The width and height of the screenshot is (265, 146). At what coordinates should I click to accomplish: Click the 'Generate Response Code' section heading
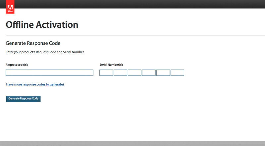(x=33, y=43)
